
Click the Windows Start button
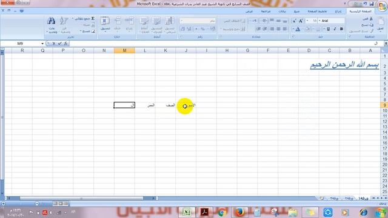click(x=381, y=213)
